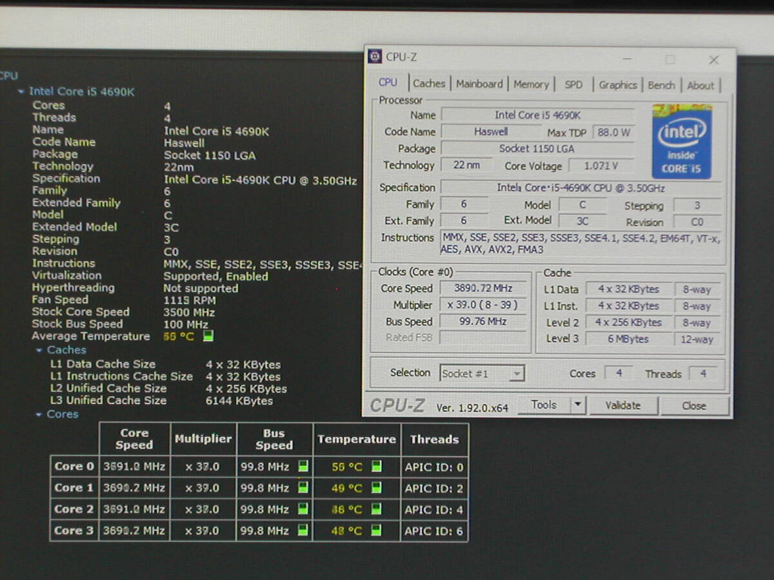Click the Level 2 cache size 4 x 256 KBytes in CPU-Z
Image resolution: width=774 pixels, height=580 pixels.
tap(628, 323)
